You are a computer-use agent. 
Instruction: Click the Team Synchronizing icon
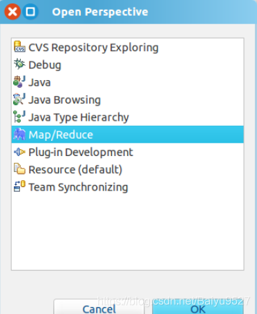[19, 186]
